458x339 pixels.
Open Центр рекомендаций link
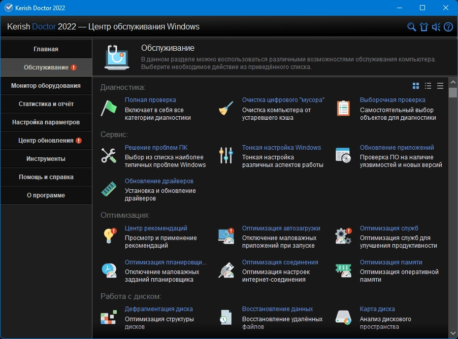click(156, 228)
